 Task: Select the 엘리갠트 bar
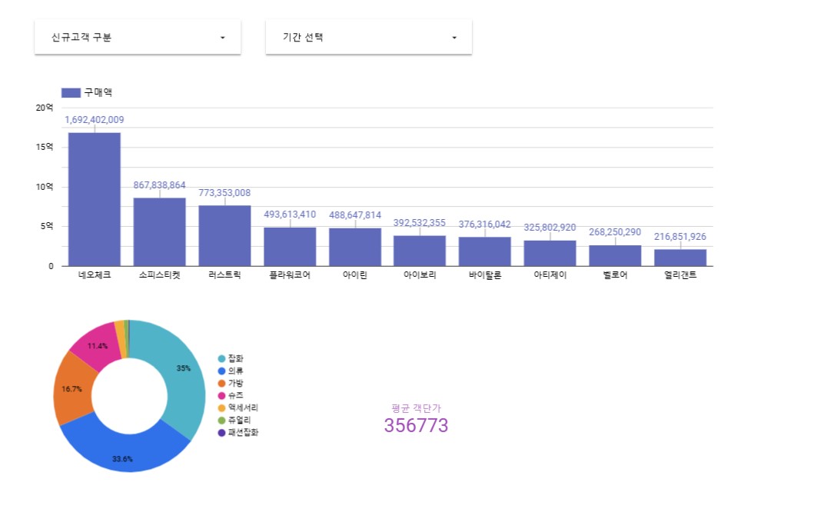click(680, 258)
